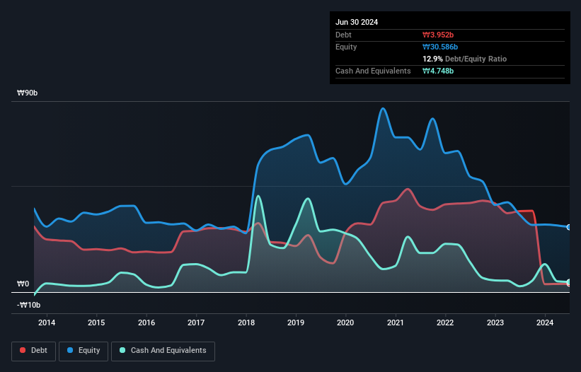This screenshot has width=581, height=372.
Task: Click the 2022 x-axis label
Action: pyautogui.click(x=446, y=323)
